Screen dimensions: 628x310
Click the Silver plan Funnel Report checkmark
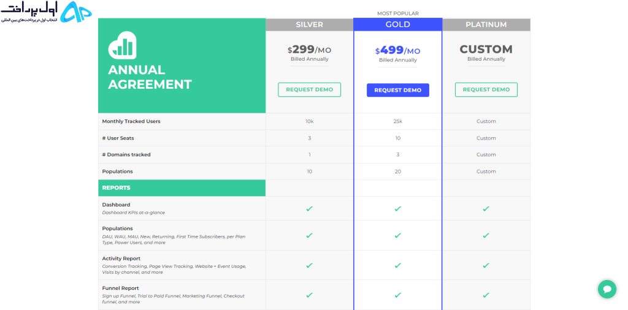(x=309, y=295)
